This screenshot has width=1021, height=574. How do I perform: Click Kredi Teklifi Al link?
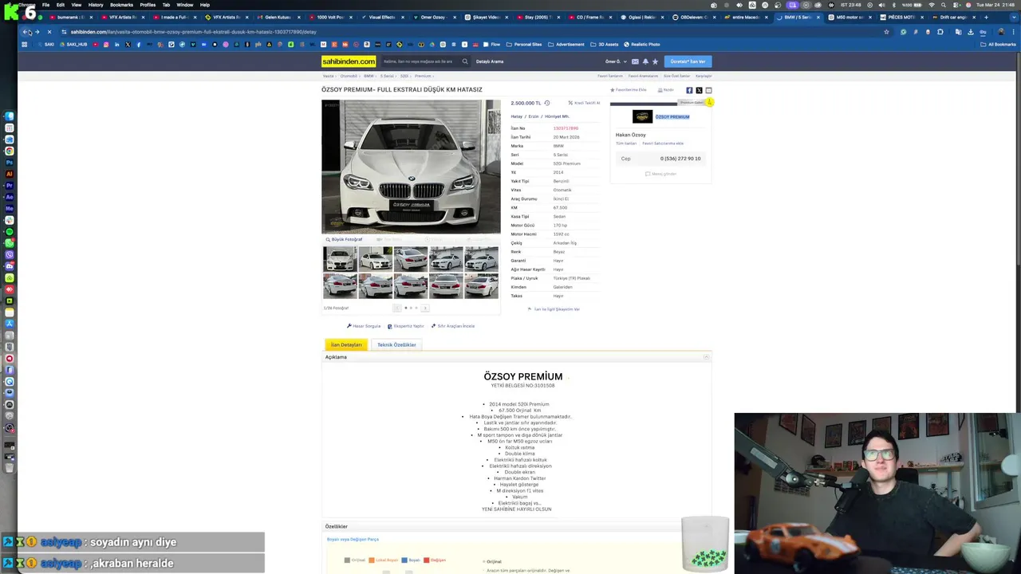point(584,103)
